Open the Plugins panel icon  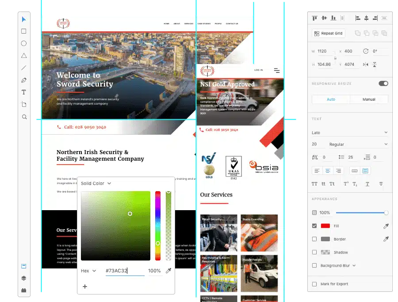[x=23, y=291]
